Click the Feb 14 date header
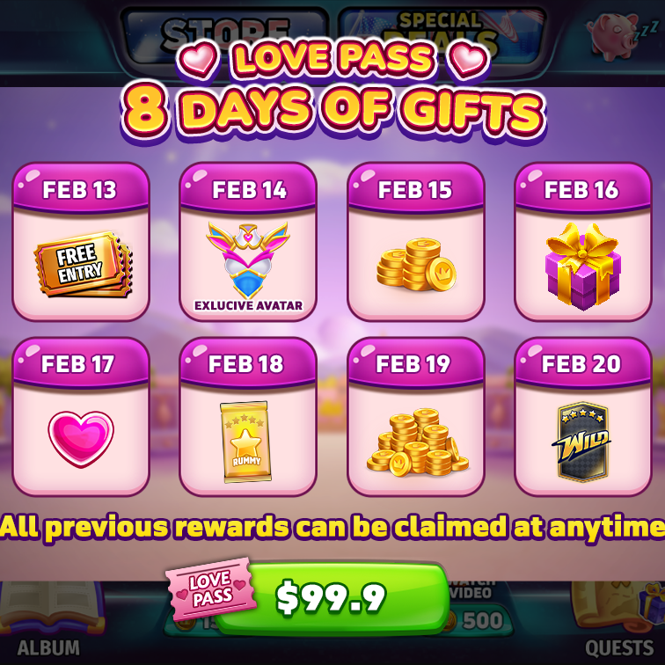 [x=248, y=189]
